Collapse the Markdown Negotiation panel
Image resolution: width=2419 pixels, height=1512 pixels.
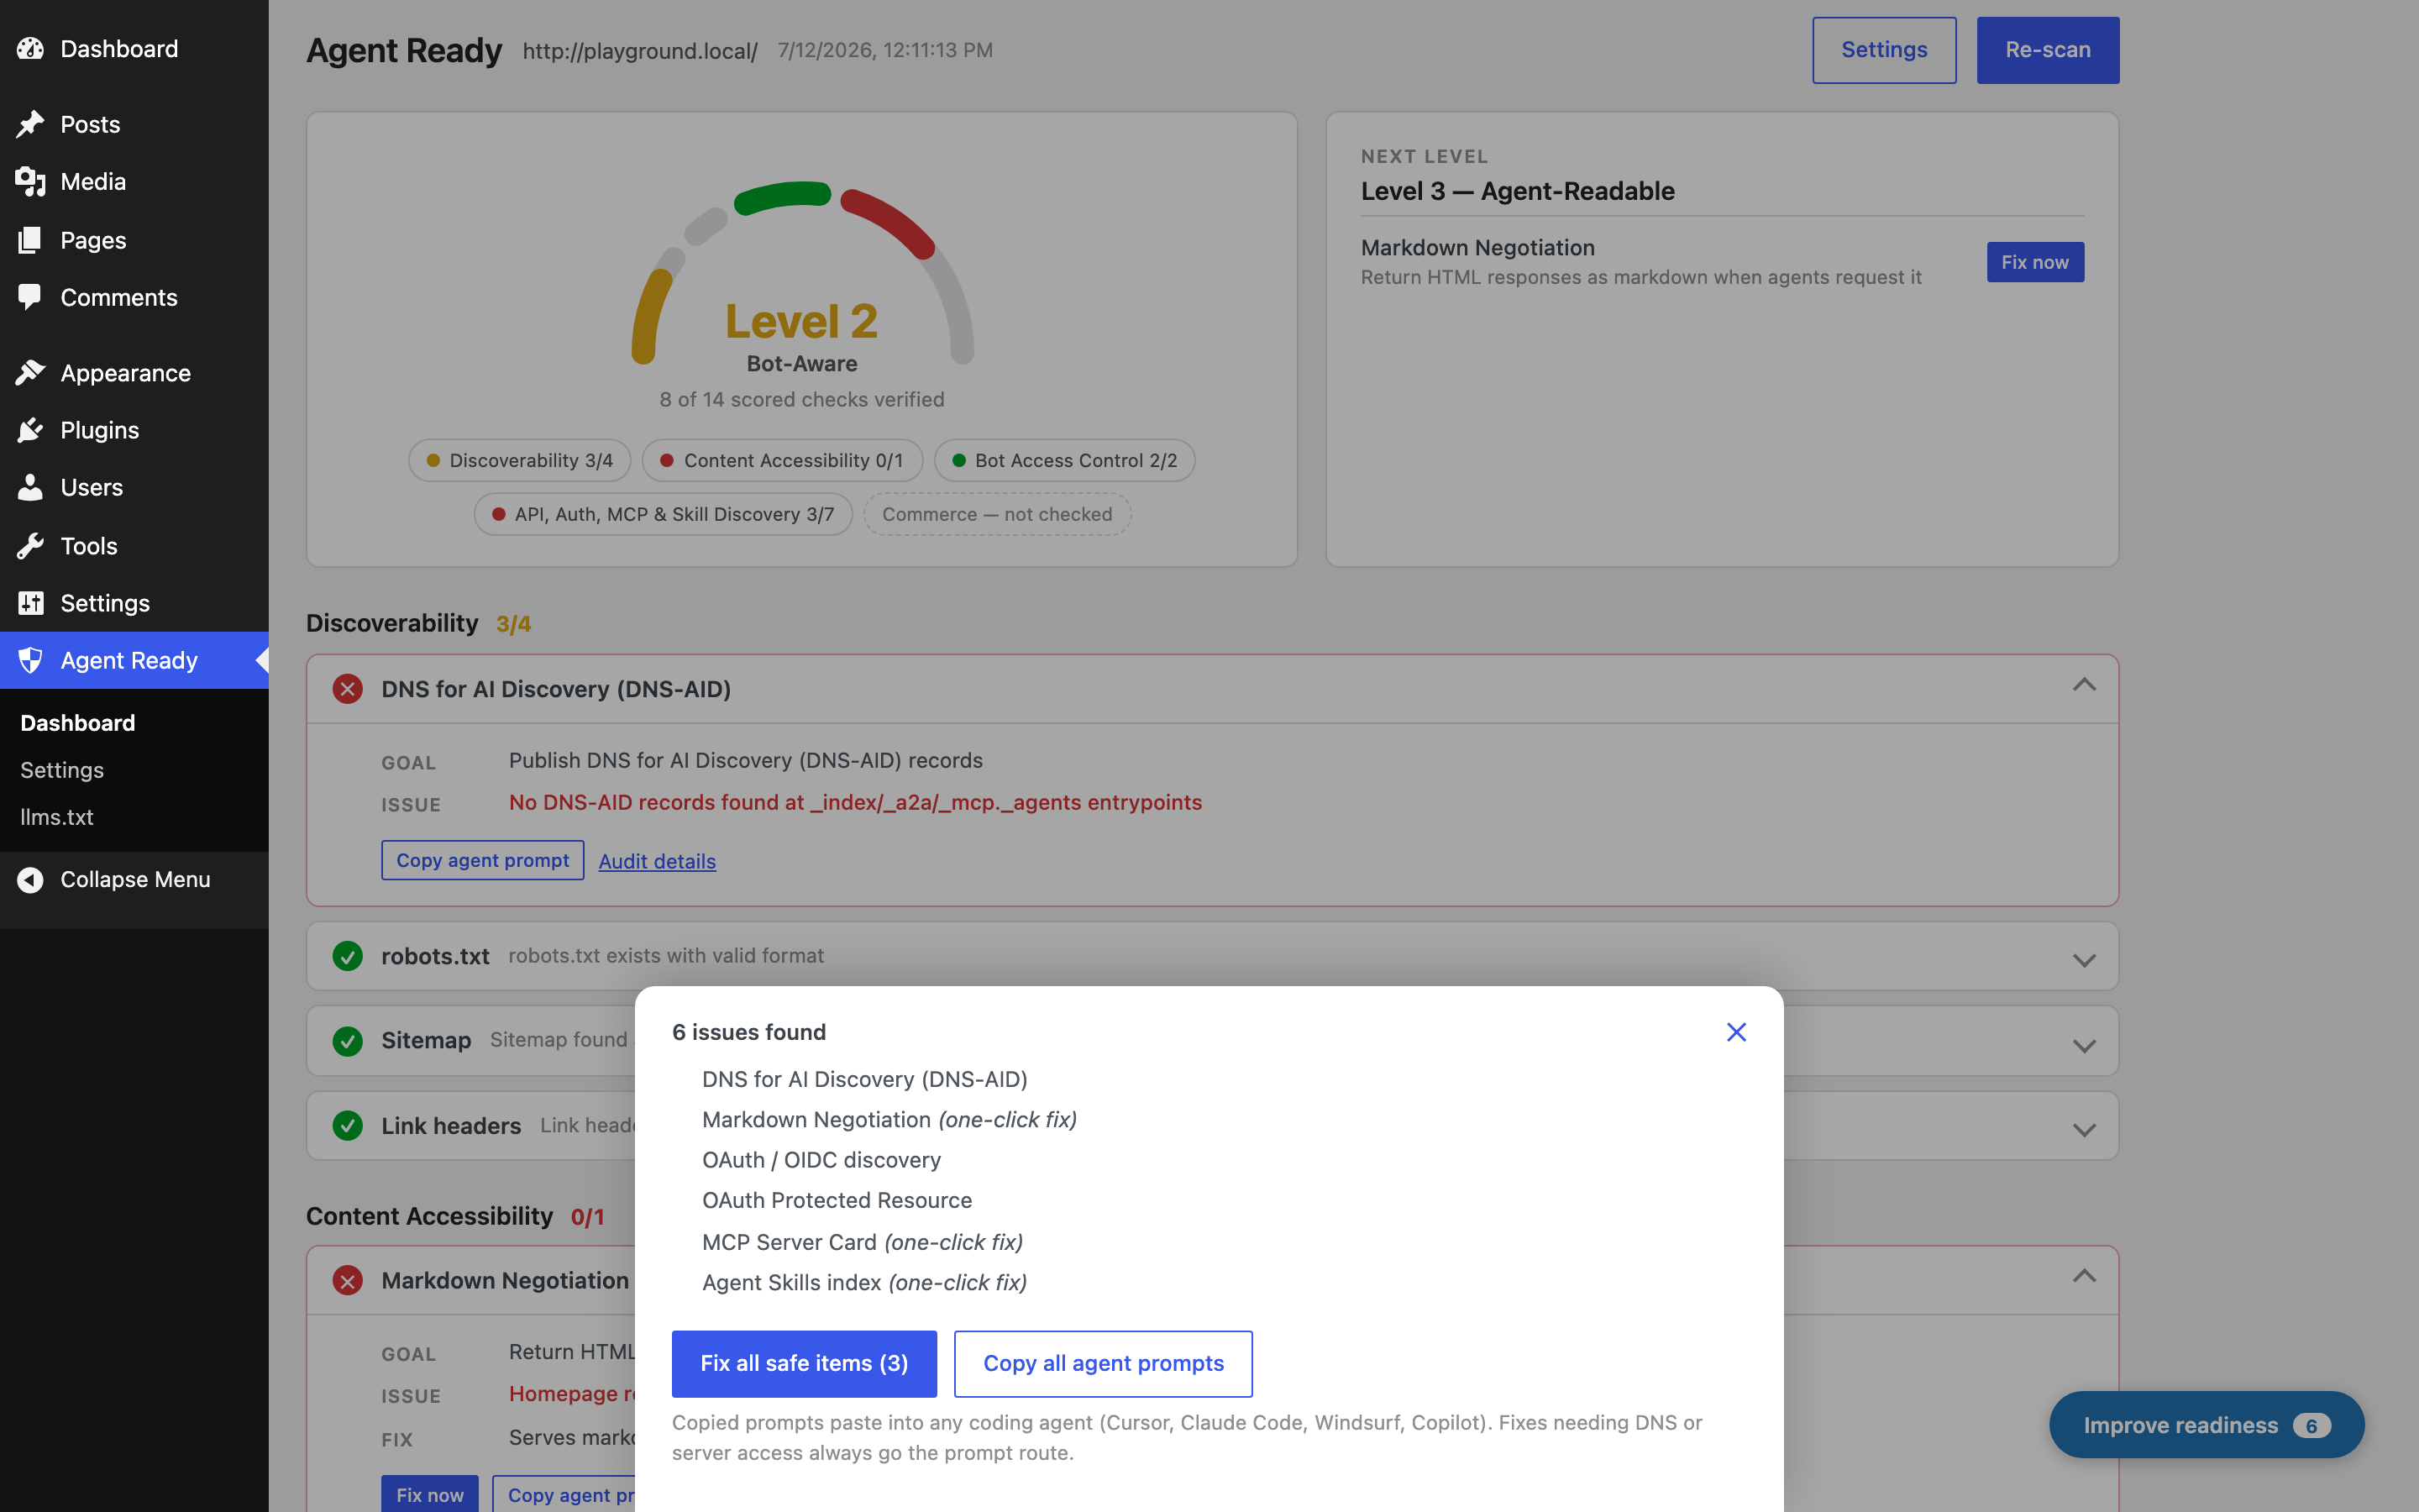click(x=2084, y=1277)
